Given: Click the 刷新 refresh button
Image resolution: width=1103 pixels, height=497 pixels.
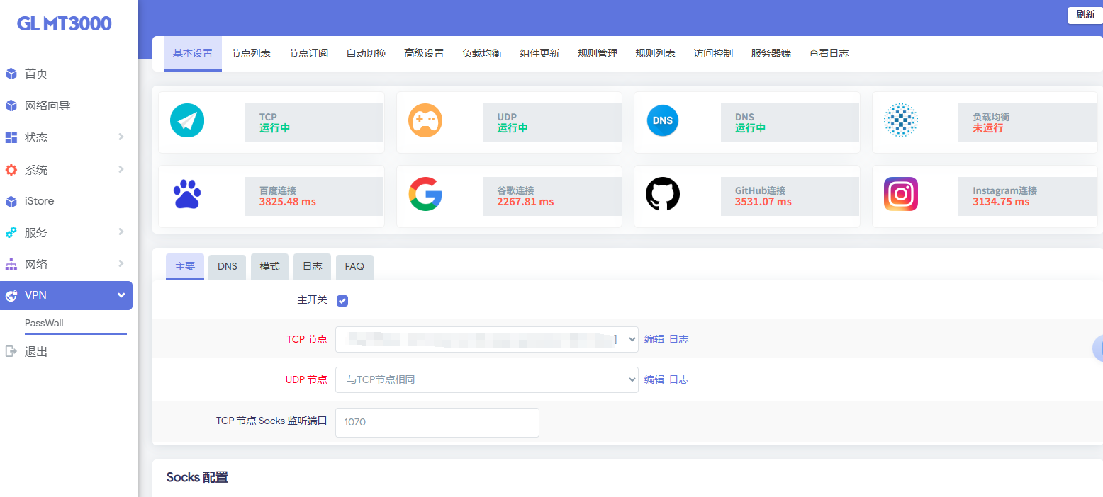Looking at the screenshot, I should [x=1085, y=15].
